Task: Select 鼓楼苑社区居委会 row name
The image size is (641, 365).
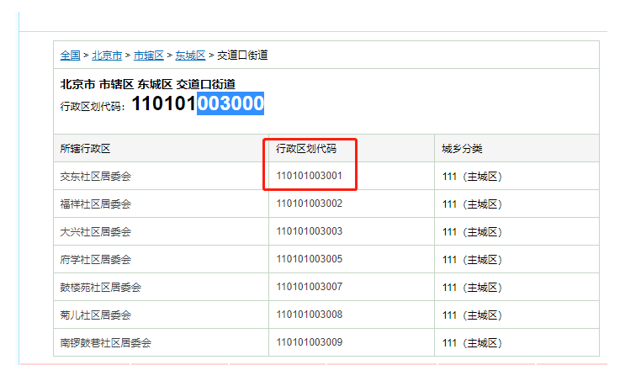Action: point(101,288)
